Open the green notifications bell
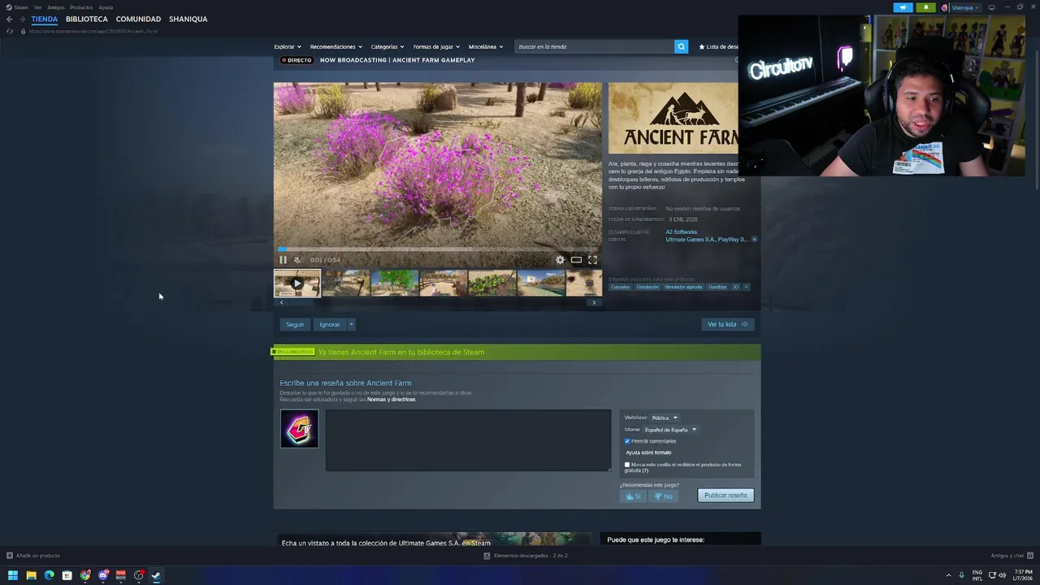This screenshot has width=1040, height=585. [x=925, y=7]
